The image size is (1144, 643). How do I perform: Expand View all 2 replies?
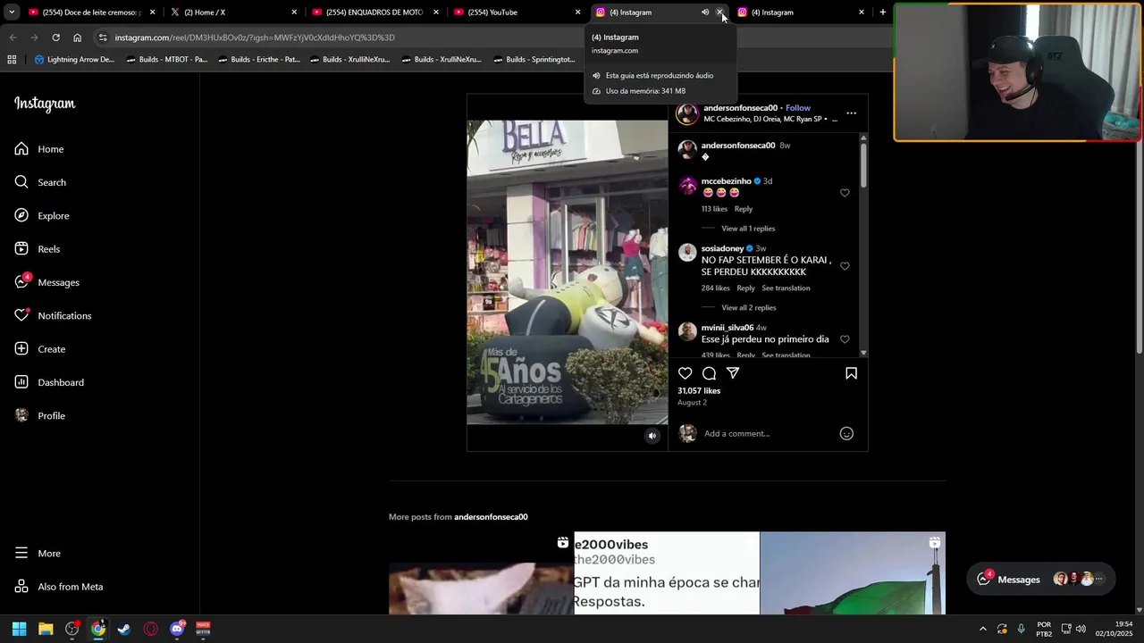(748, 308)
